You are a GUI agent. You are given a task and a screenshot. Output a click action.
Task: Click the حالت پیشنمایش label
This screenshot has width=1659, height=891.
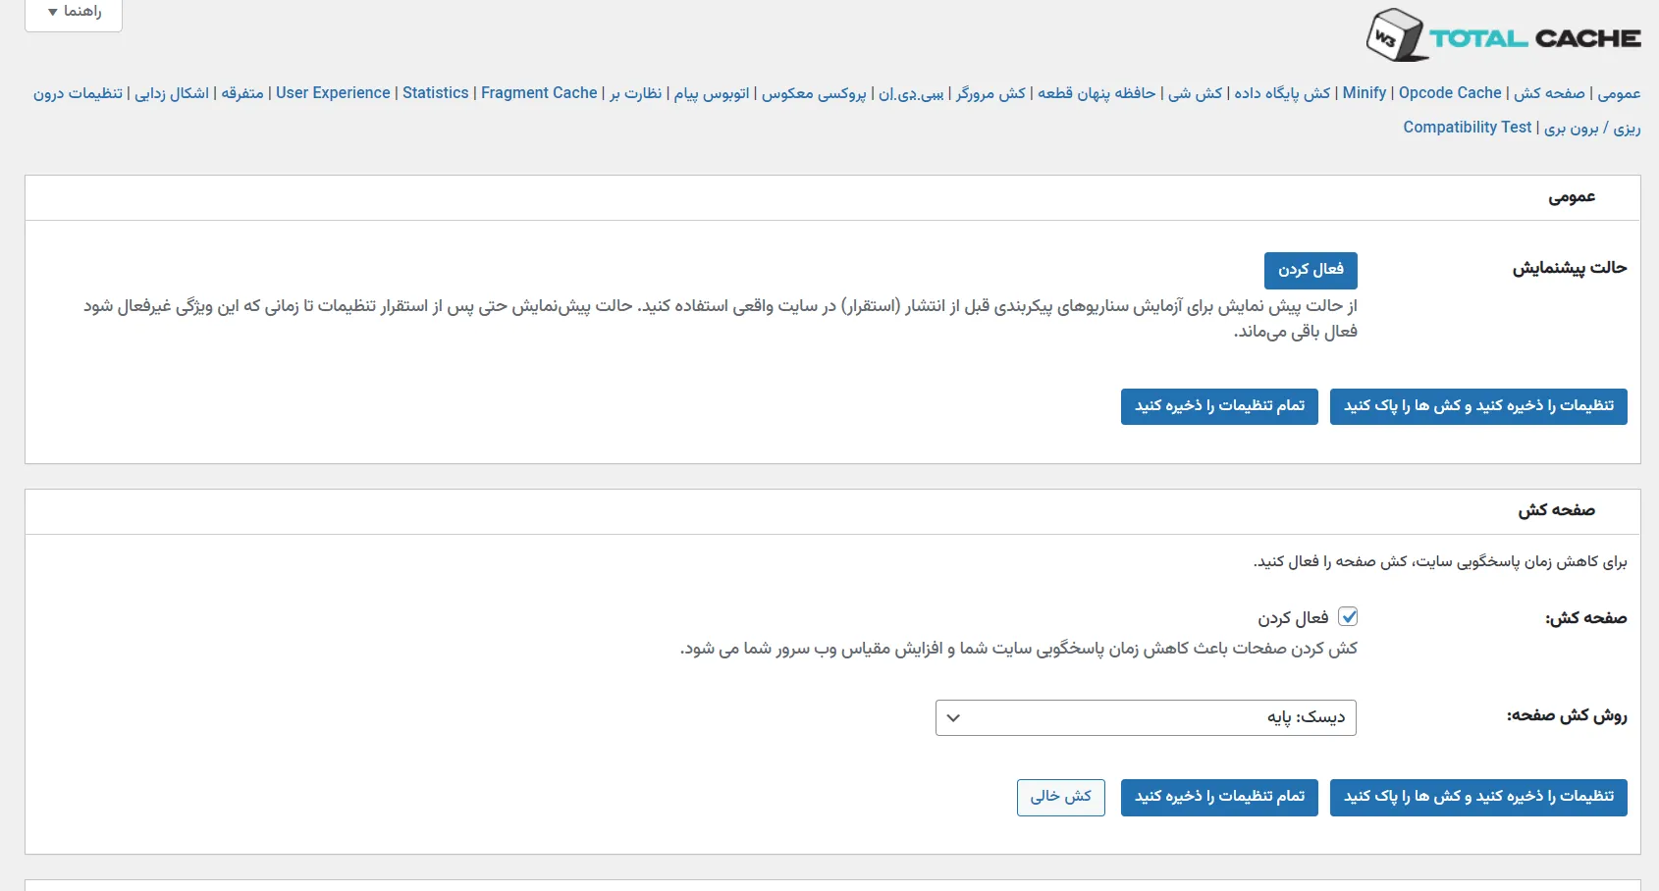click(1570, 268)
